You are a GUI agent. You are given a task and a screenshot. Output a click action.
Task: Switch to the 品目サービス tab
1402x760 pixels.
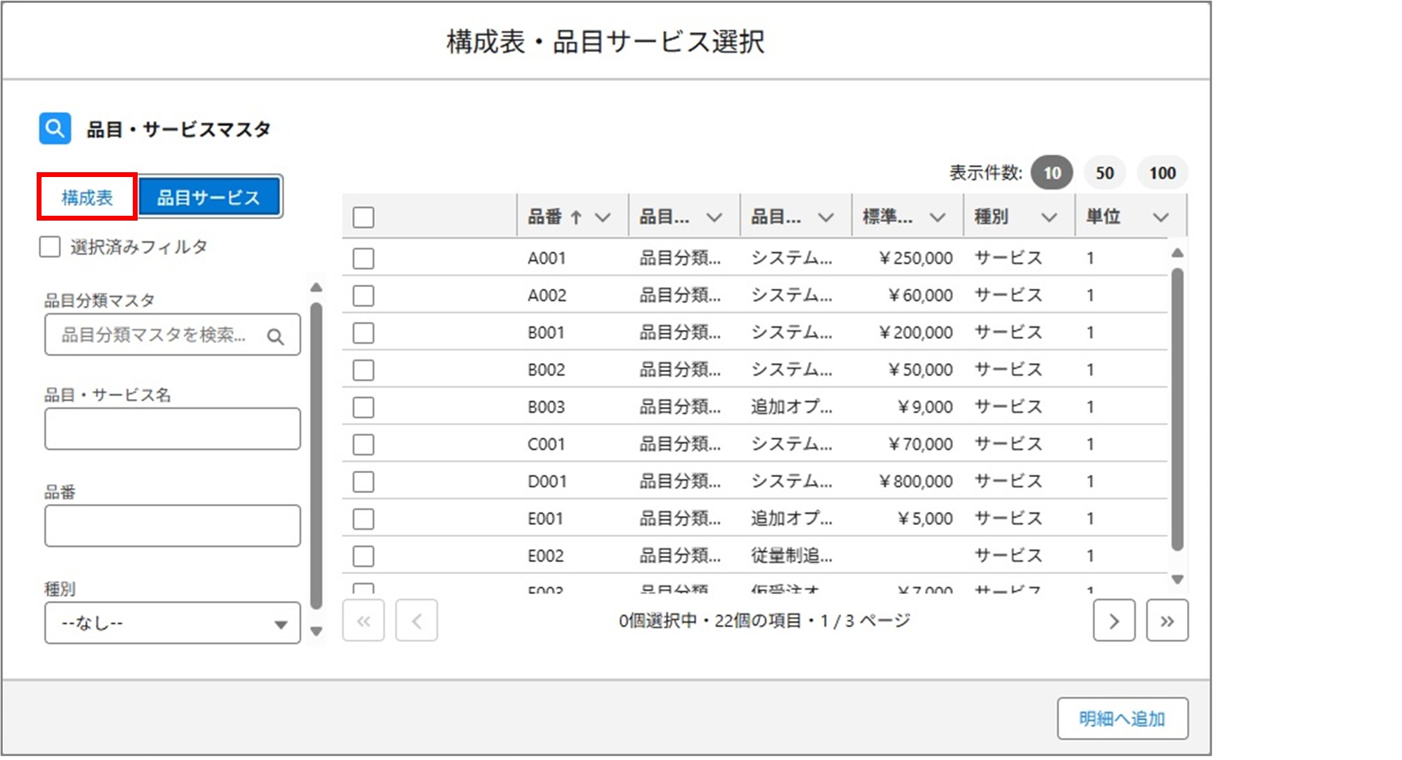[210, 196]
